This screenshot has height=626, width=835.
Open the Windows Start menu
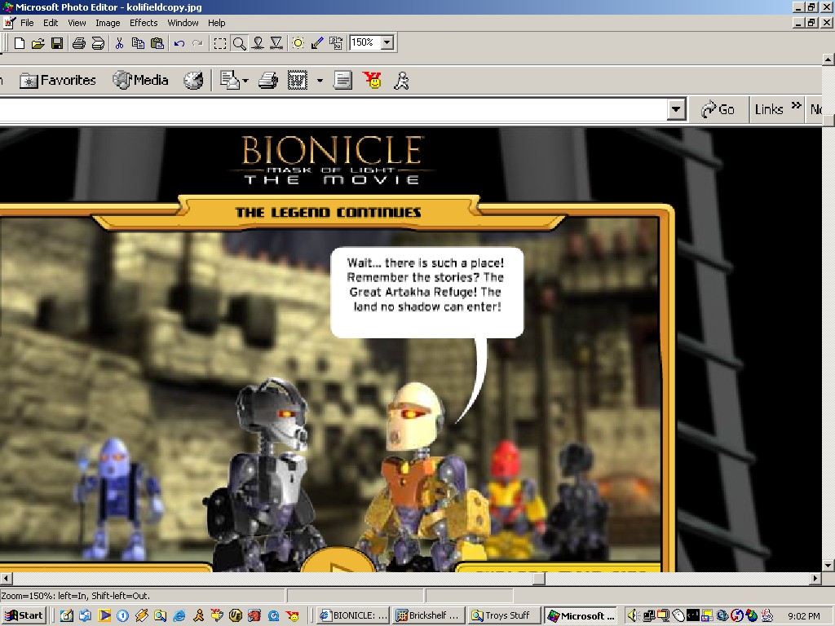pyautogui.click(x=24, y=616)
